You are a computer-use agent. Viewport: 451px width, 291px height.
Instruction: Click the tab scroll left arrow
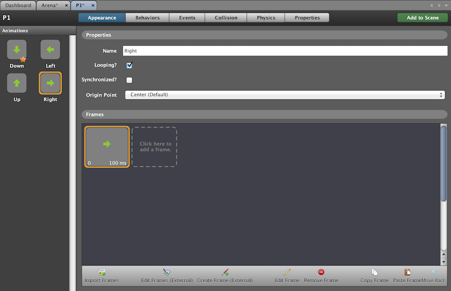[x=431, y=5]
